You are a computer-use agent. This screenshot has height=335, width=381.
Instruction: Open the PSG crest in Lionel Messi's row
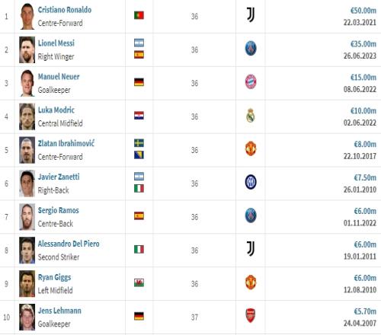[251, 48]
